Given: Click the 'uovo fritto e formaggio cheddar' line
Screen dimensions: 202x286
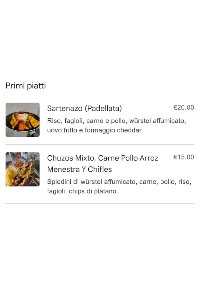Looking at the screenshot, I should pyautogui.click(x=95, y=130).
